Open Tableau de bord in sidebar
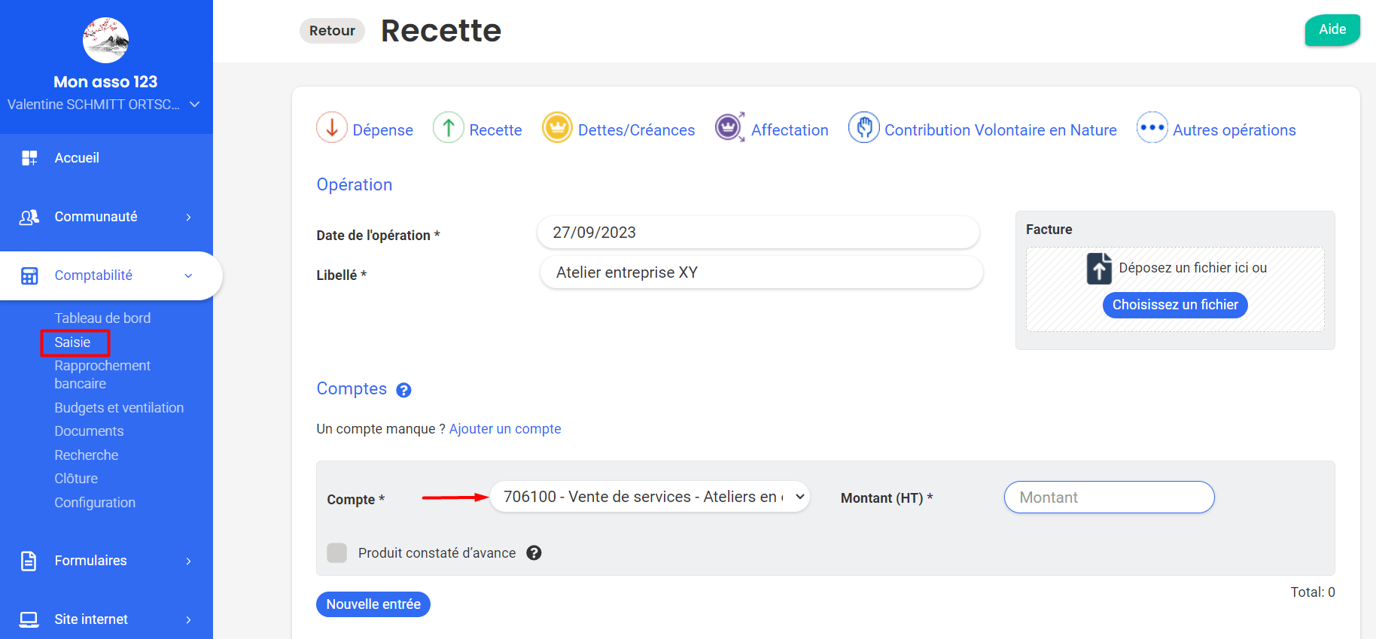 pos(102,318)
